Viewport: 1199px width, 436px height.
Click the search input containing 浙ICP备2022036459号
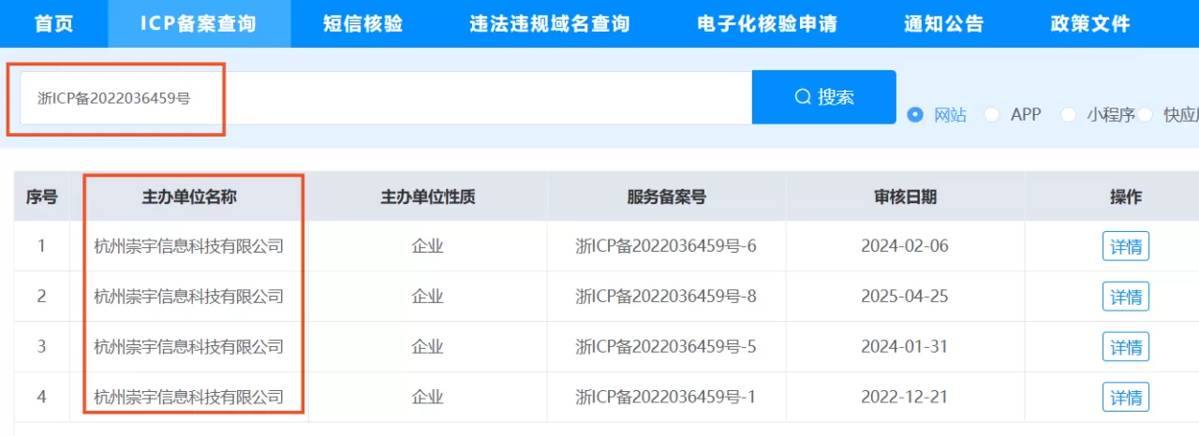[386, 97]
